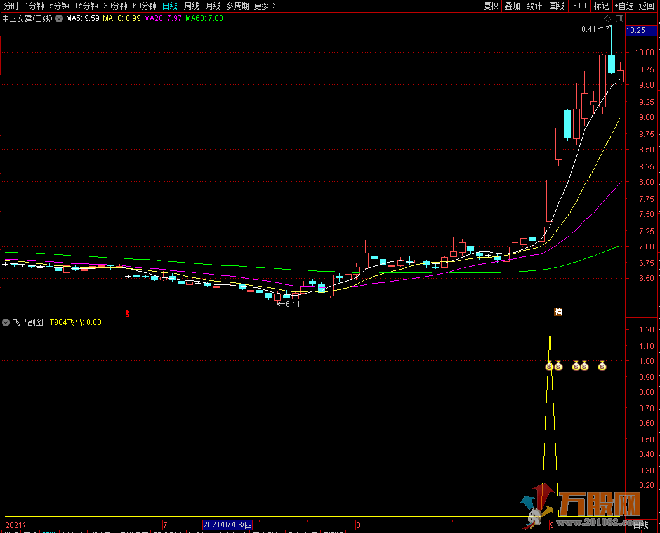Click the 2021年 label on time axis
Screen dimensions: 660x533
coord(18,525)
